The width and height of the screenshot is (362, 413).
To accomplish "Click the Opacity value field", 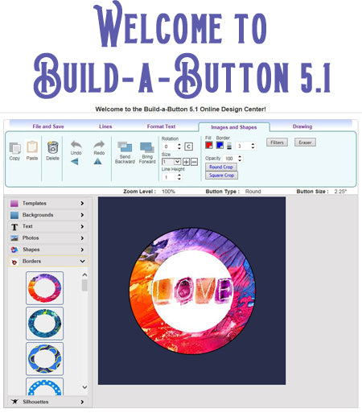I will [x=230, y=159].
